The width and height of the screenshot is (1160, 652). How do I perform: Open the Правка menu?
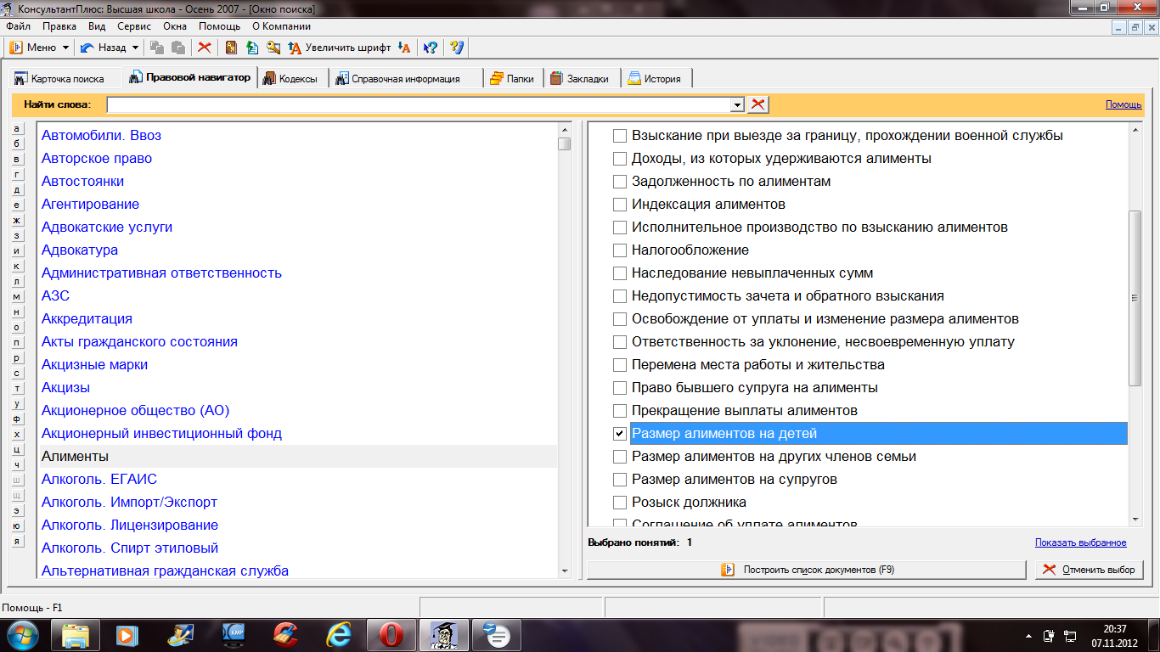click(x=59, y=26)
